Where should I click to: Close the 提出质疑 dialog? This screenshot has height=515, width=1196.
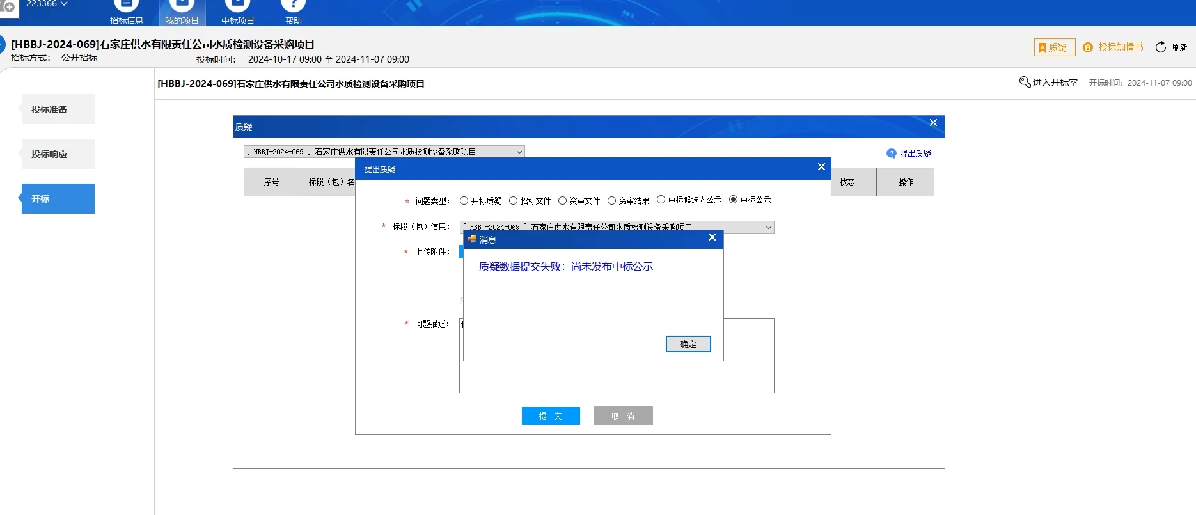click(821, 167)
